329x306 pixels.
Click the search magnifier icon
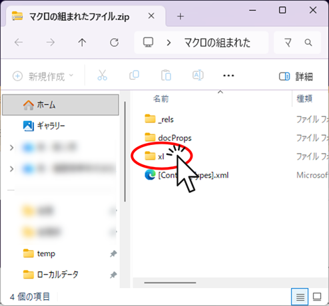(308, 43)
